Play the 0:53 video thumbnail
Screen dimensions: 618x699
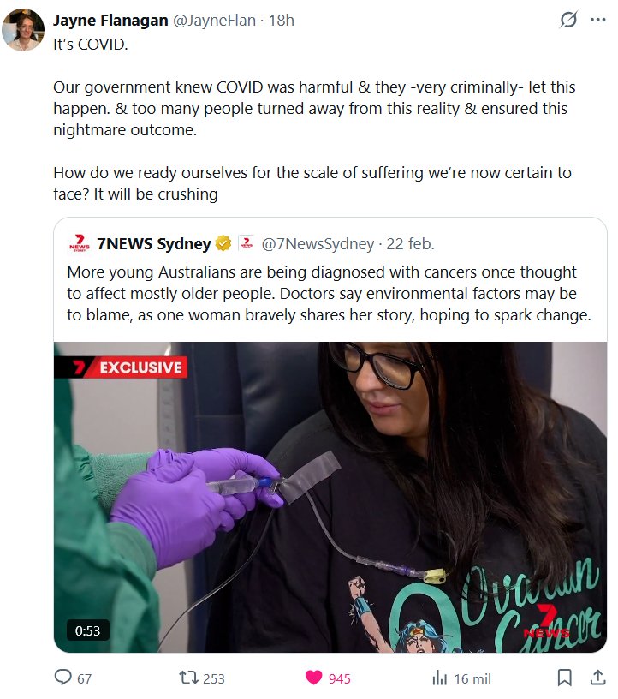click(330, 497)
